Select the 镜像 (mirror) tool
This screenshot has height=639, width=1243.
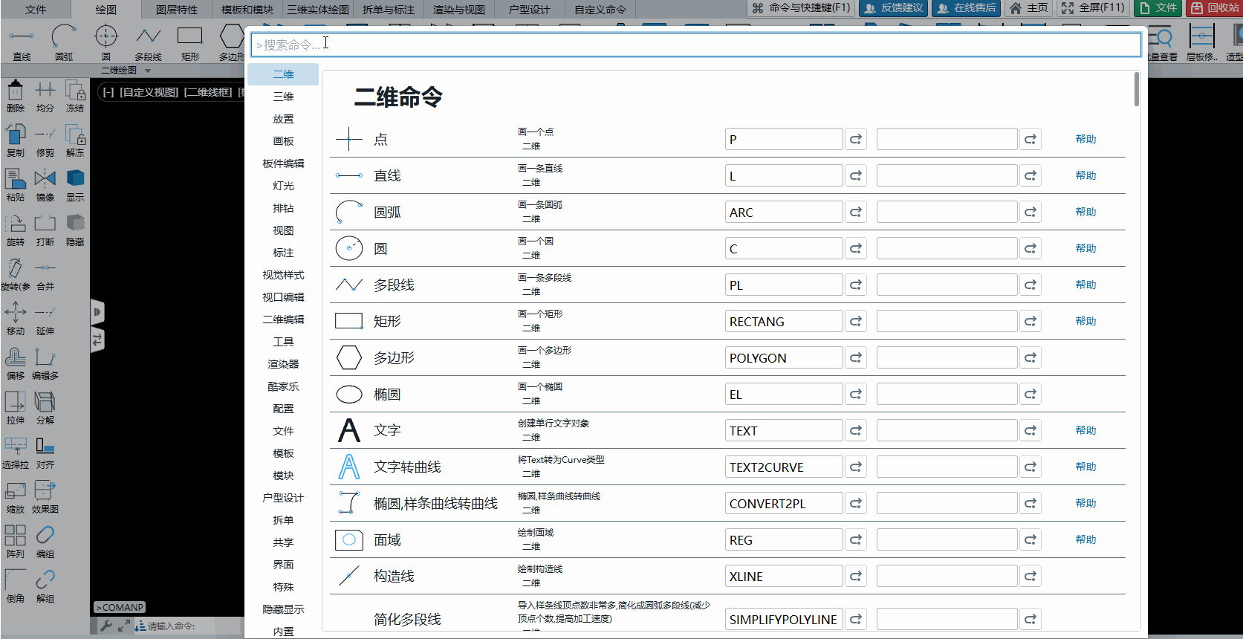pyautogui.click(x=45, y=184)
